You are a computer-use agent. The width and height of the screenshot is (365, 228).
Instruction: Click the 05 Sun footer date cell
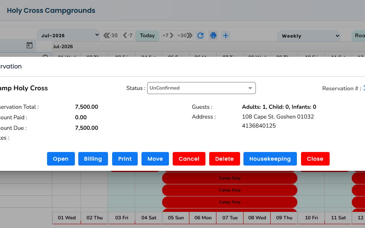pos(176,218)
